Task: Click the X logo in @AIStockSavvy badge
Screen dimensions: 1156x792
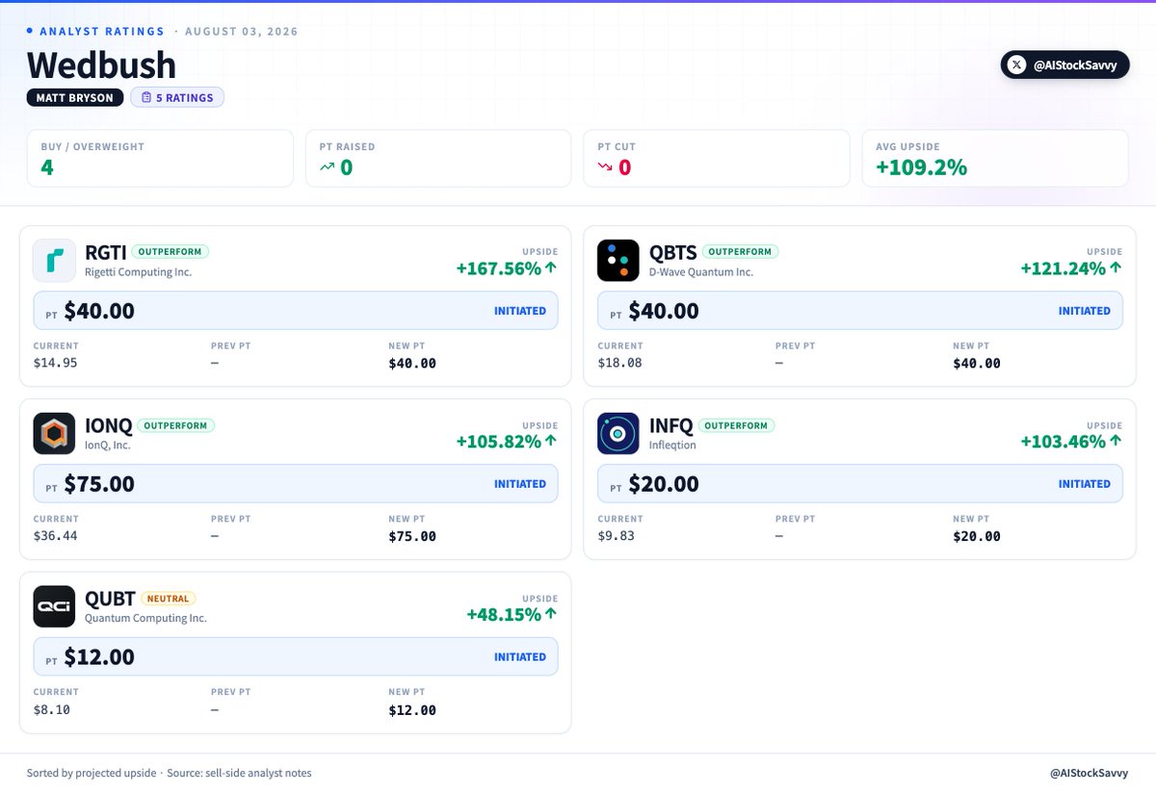Action: coord(1016,64)
